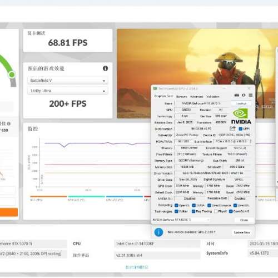The width and height of the screenshot is (278, 278).
Task: Click the GPU-Z refresh icon
Action: coord(244,95)
